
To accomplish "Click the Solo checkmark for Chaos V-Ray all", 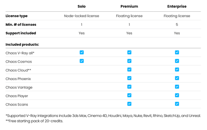I will point(81,52).
